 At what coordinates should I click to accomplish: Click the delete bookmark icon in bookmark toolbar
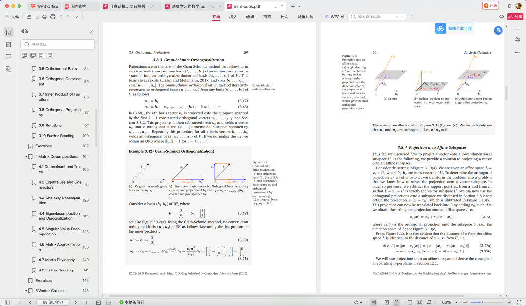[x=50, y=55]
